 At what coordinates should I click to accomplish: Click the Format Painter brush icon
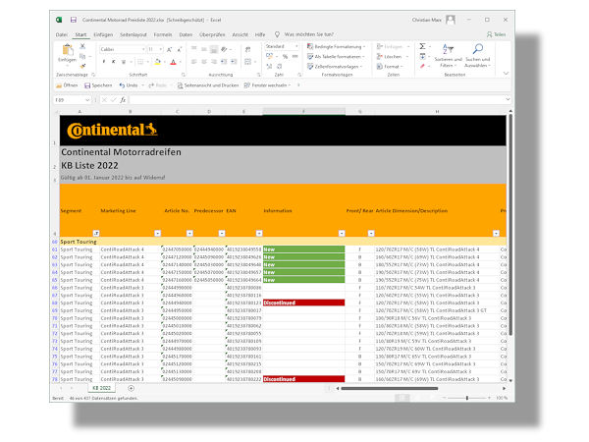pyautogui.click(x=82, y=66)
